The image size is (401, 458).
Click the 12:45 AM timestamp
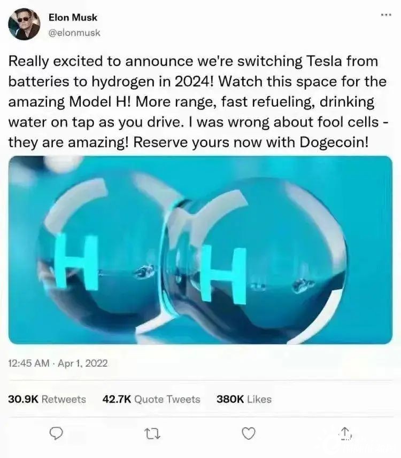[29, 363]
